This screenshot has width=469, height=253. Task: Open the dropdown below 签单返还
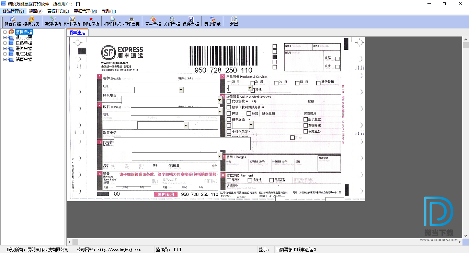tap(251, 125)
